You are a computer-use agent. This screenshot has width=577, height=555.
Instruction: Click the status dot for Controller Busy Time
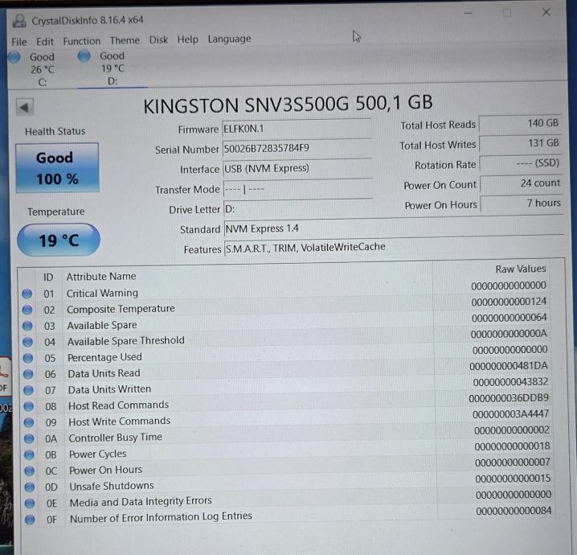[29, 438]
